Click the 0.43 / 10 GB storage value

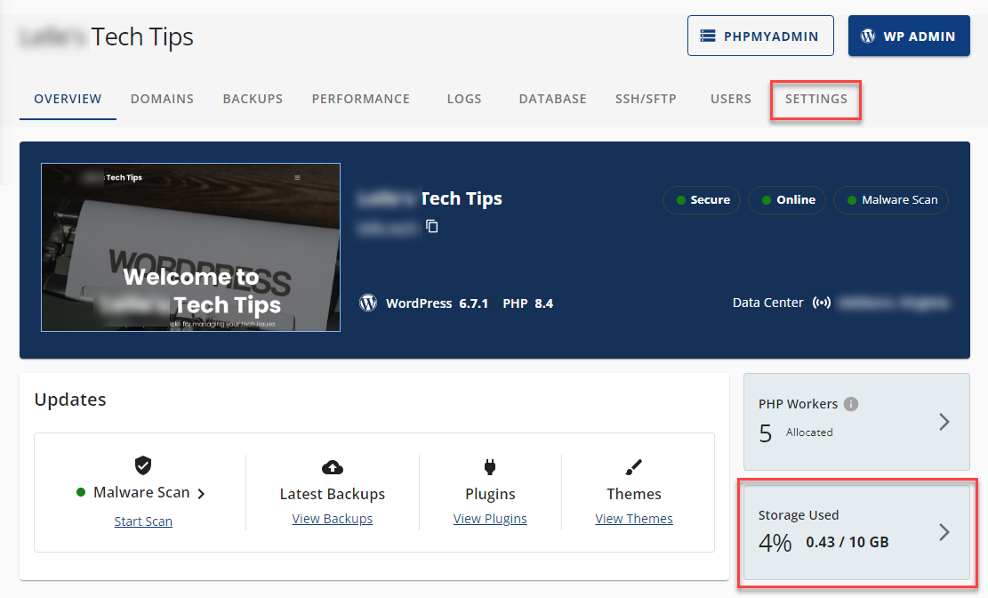pos(847,542)
